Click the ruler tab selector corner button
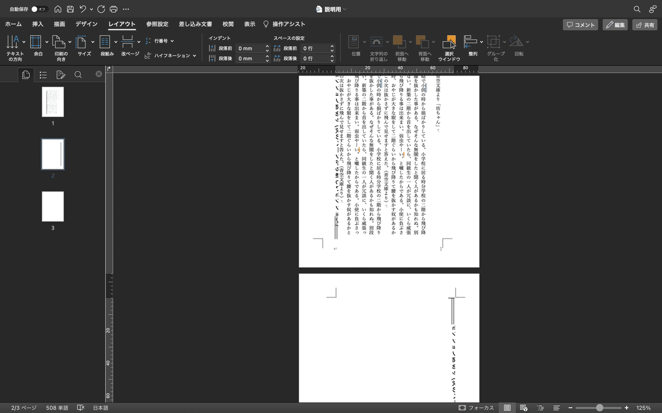Viewport: 662px width, 413px height. (109, 69)
